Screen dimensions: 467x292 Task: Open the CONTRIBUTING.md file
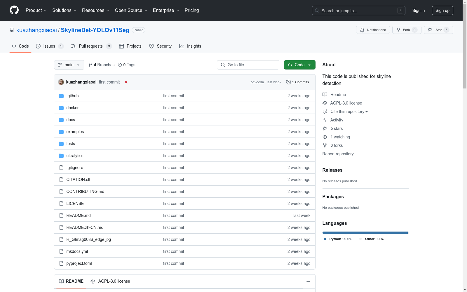pos(85,192)
